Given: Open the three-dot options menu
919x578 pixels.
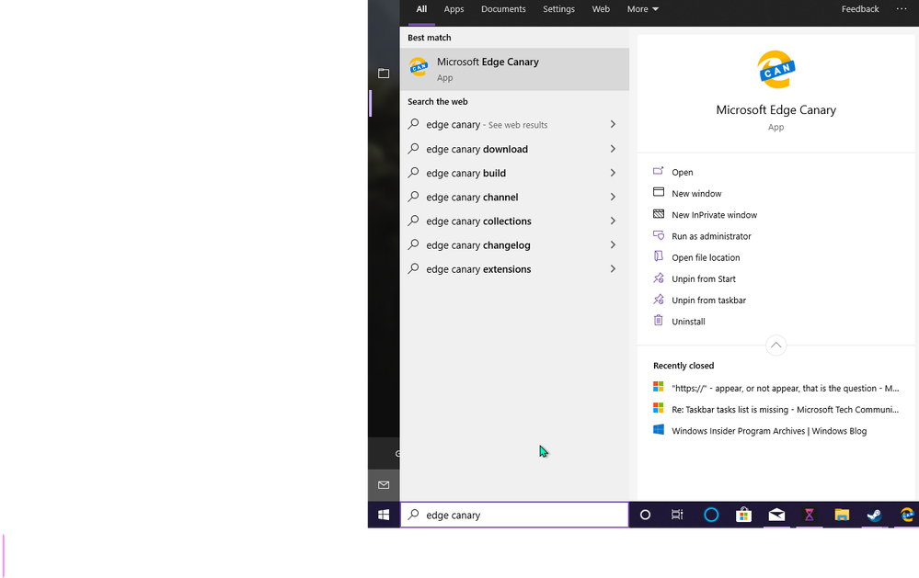Looking at the screenshot, I should [902, 9].
